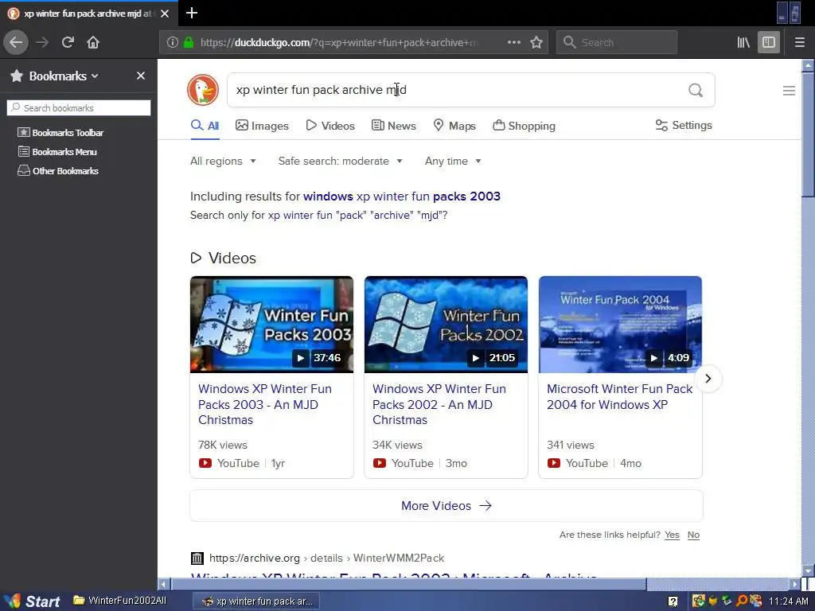Open search Settings
Image resolution: width=815 pixels, height=611 pixels.
pyautogui.click(x=684, y=125)
